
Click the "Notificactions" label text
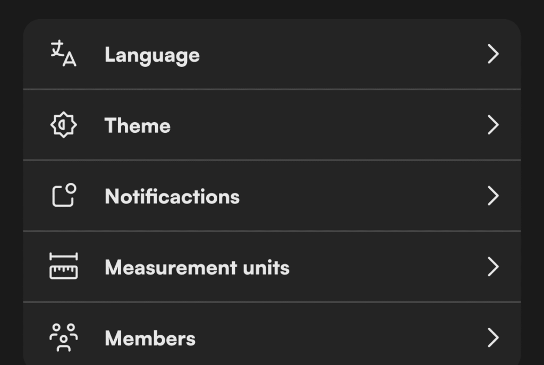(x=172, y=197)
